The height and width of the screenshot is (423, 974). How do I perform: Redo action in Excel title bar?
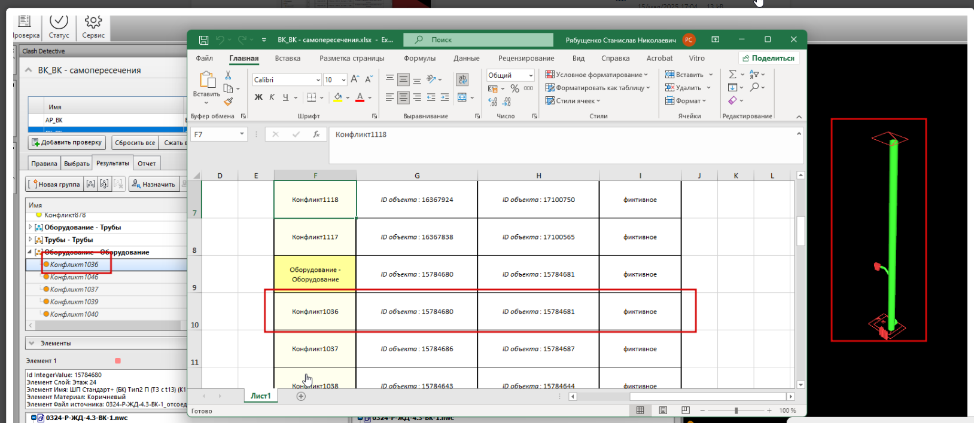tap(242, 40)
